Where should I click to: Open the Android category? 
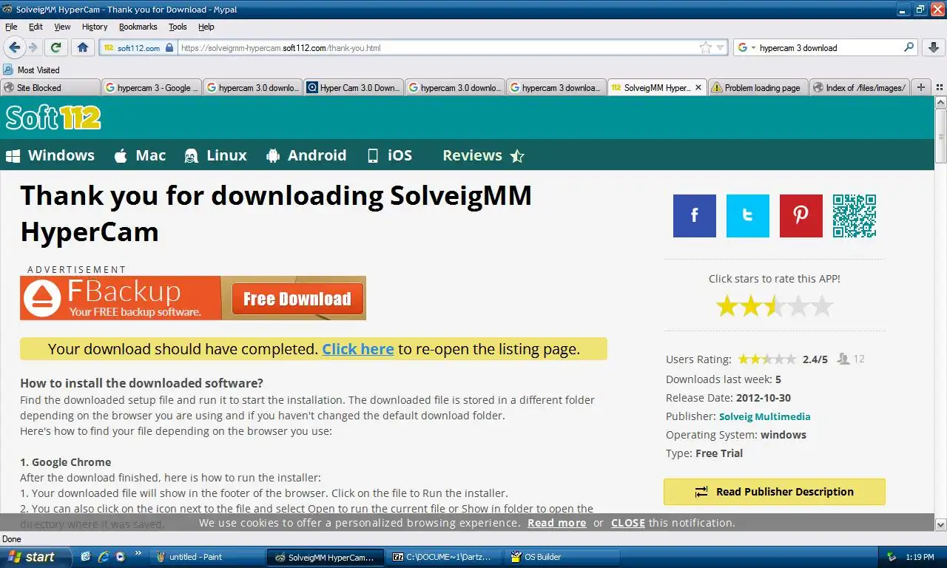click(306, 155)
